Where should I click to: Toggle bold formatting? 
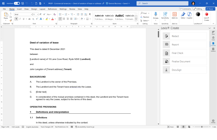[16, 19]
